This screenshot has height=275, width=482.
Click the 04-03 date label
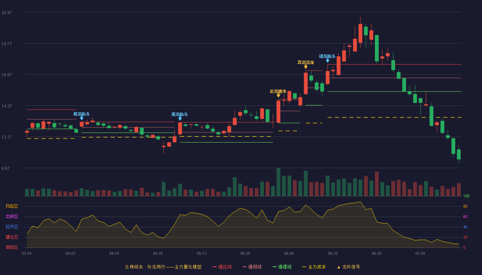pyautogui.click(x=70, y=253)
